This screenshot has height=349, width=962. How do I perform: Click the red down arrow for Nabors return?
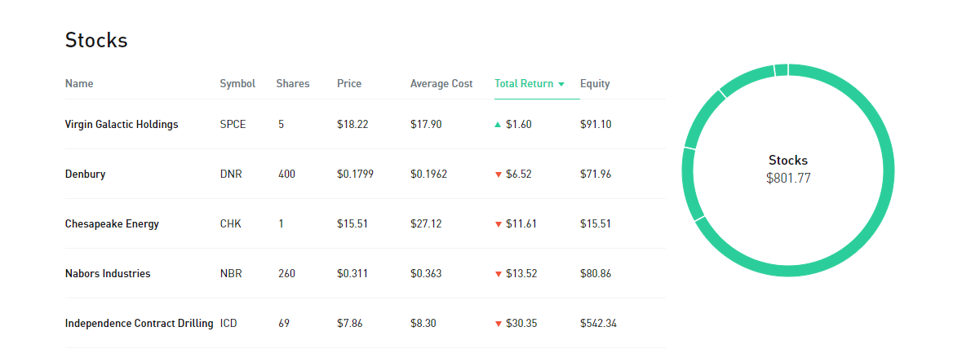pos(498,274)
